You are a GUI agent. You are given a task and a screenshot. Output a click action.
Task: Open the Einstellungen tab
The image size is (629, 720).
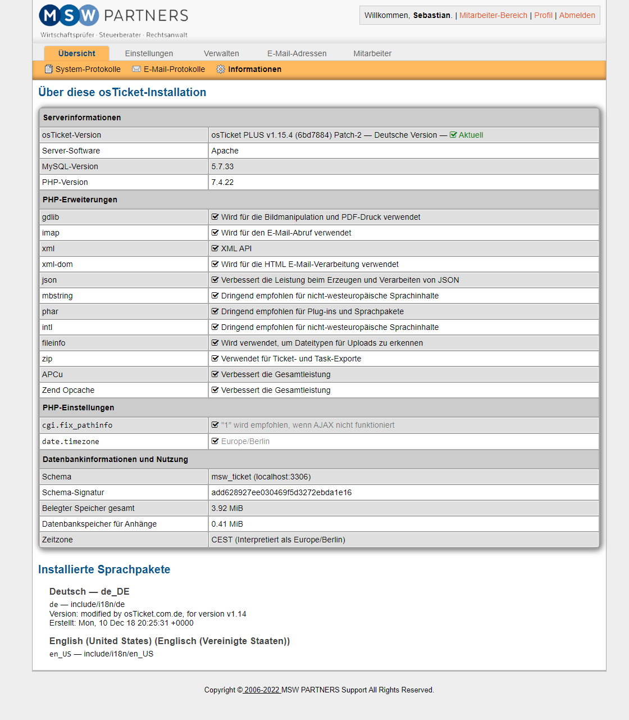tap(149, 53)
